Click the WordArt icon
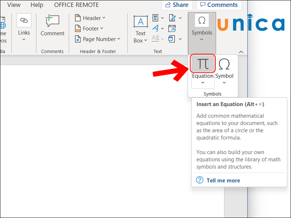This screenshot has width=291, height=218. (x=156, y=28)
